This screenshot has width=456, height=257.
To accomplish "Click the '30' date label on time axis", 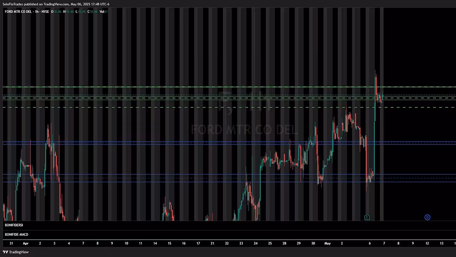I will tap(313, 243).
